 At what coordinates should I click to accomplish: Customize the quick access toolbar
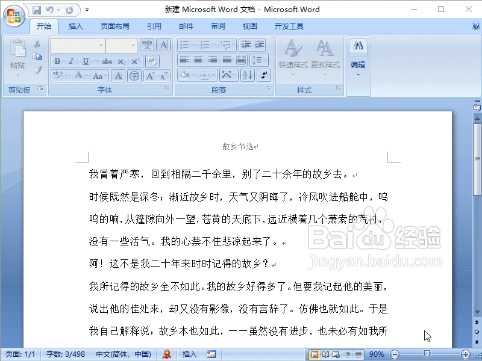pos(87,10)
